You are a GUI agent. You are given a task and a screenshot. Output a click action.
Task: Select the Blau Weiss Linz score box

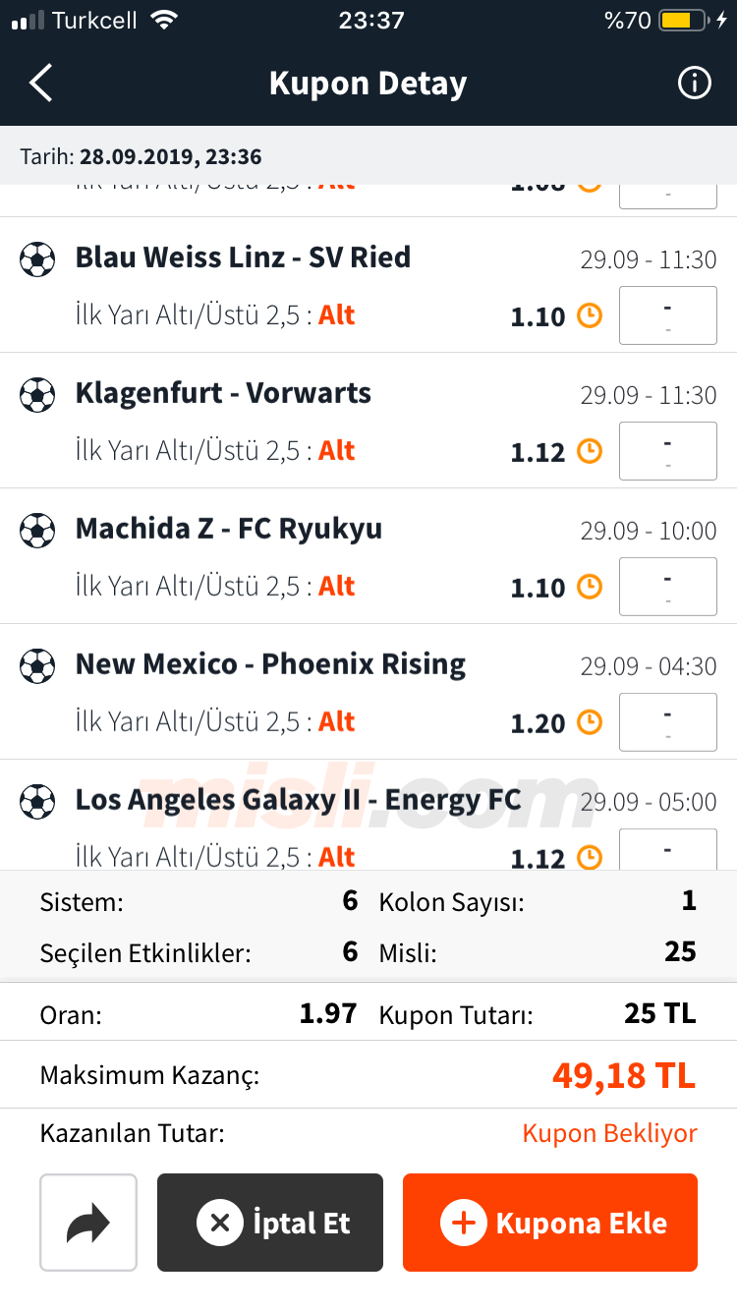tap(667, 315)
